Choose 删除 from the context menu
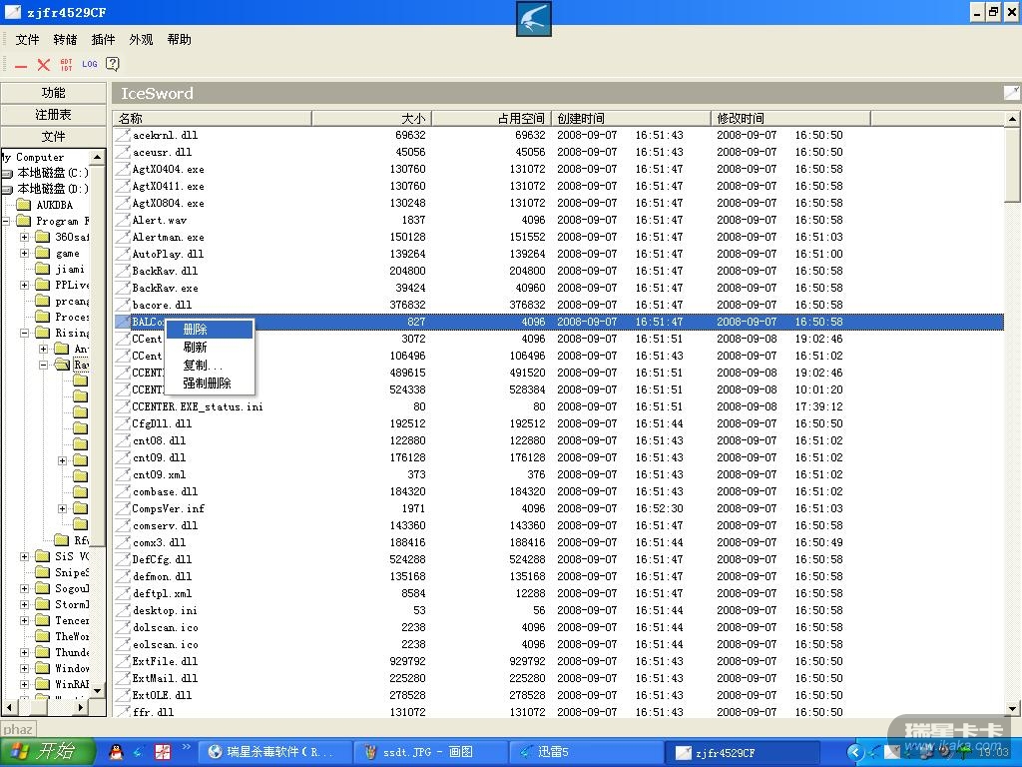This screenshot has height=767, width=1022. pyautogui.click(x=196, y=330)
